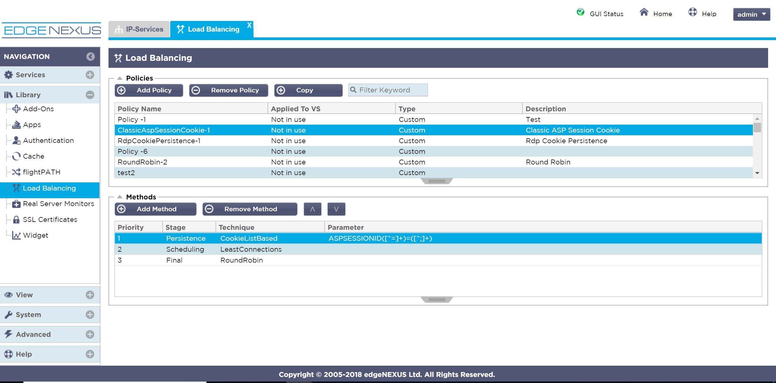The height and width of the screenshot is (383, 776).
Task: Select the Policy -1 row
Action: [434, 119]
